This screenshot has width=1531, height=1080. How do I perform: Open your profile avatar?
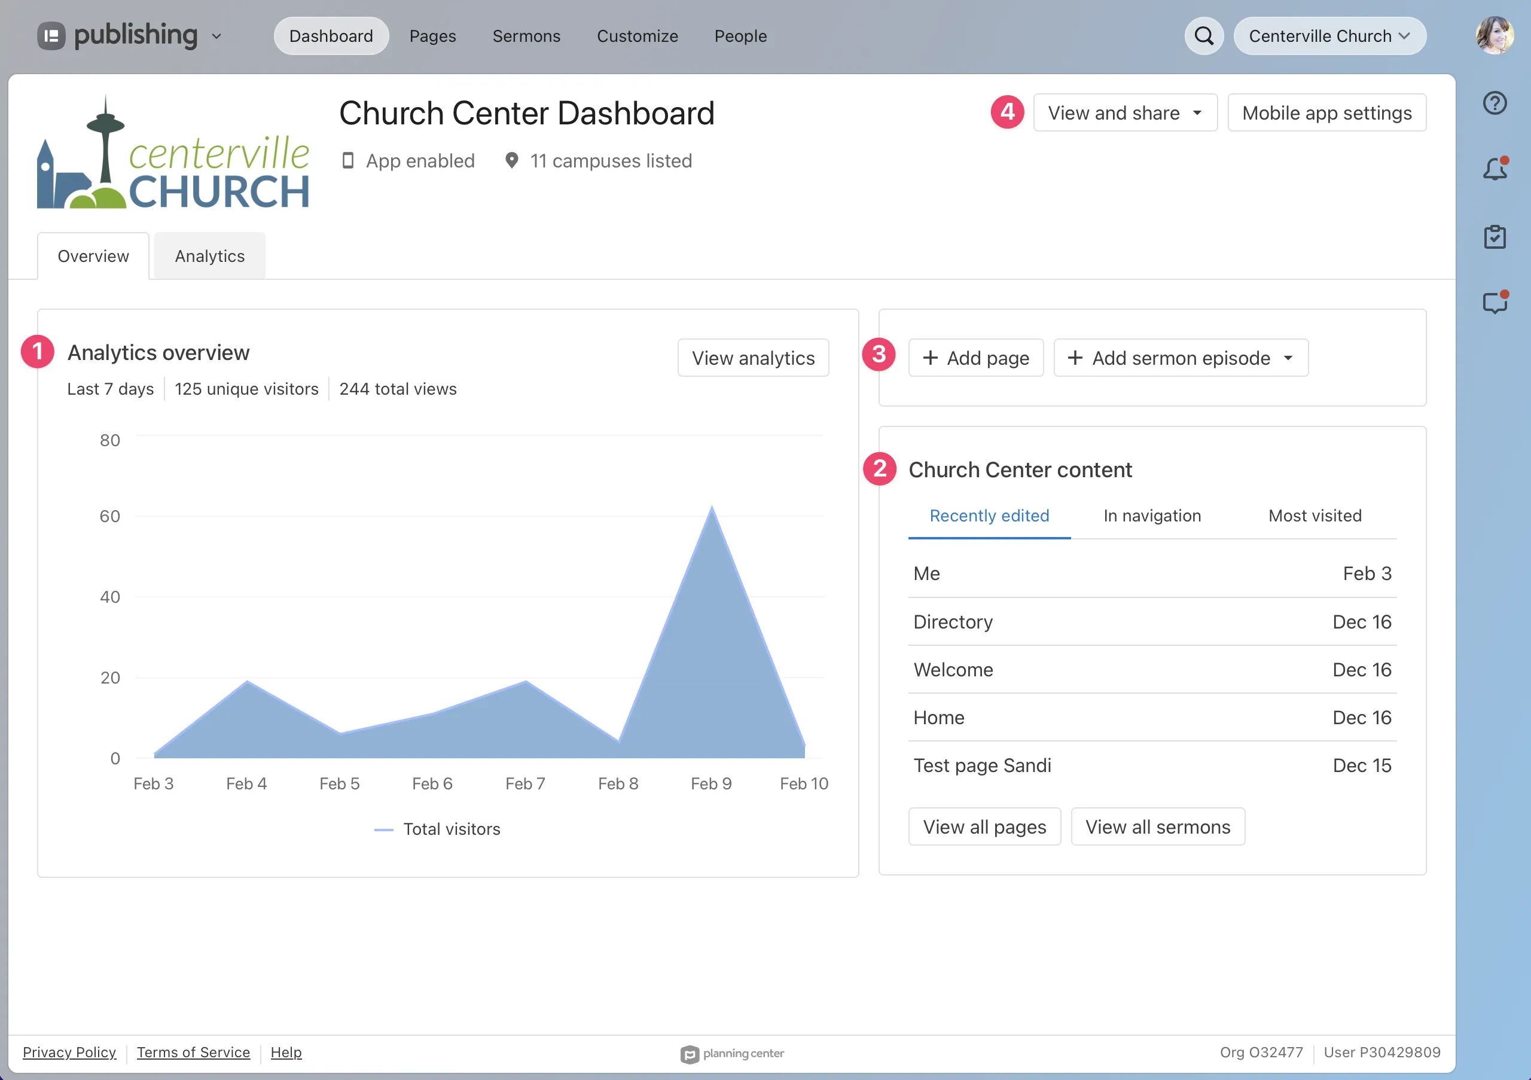[1495, 35]
